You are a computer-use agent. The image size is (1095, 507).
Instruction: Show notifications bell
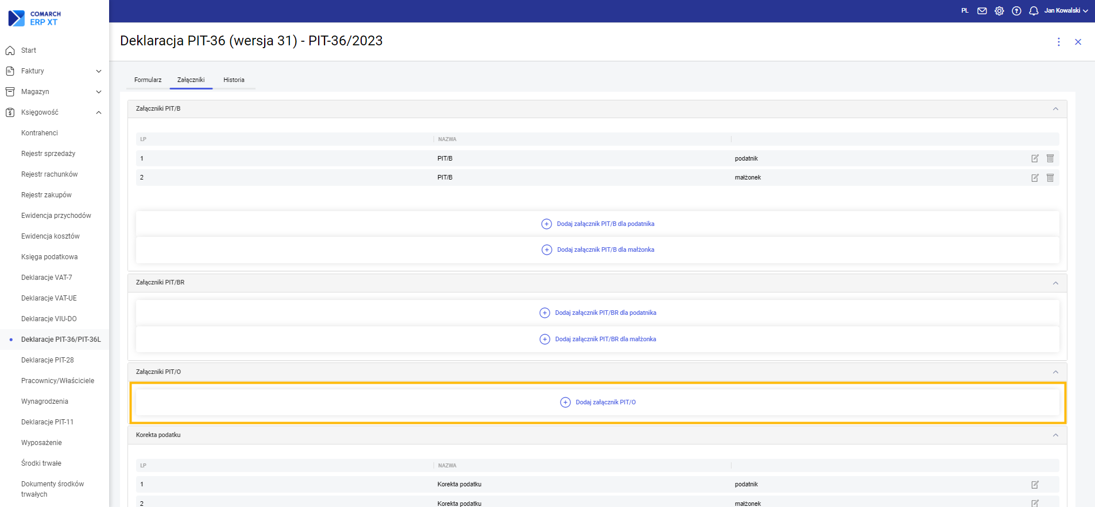1034,11
